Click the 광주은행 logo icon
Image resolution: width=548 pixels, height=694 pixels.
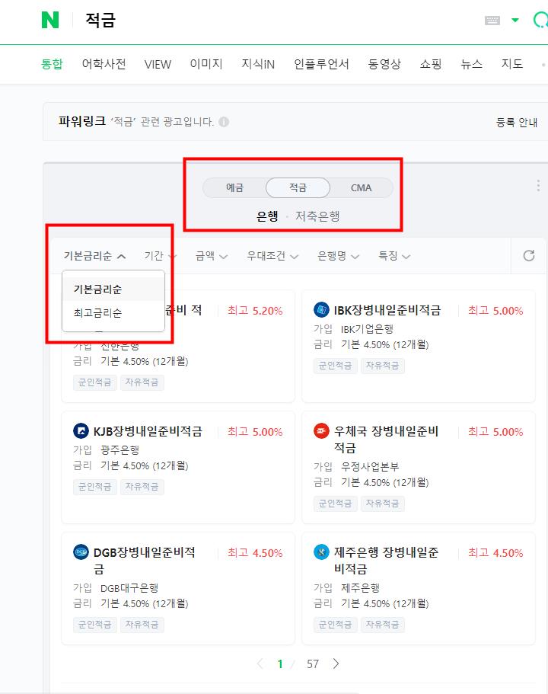point(81,430)
